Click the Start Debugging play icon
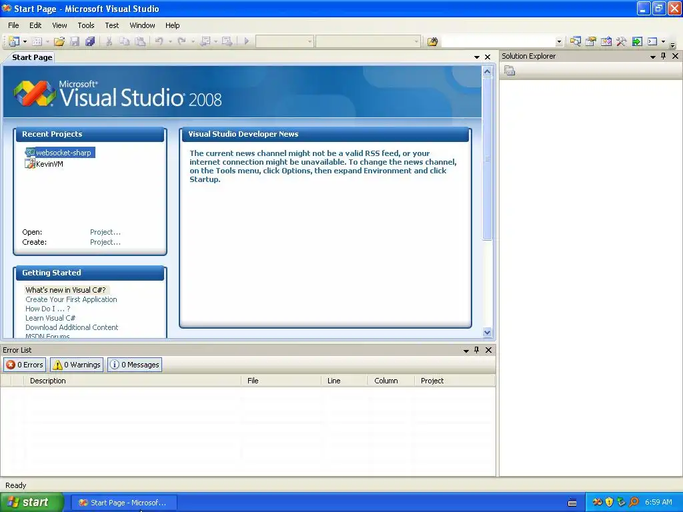The width and height of the screenshot is (683, 512). click(x=247, y=41)
